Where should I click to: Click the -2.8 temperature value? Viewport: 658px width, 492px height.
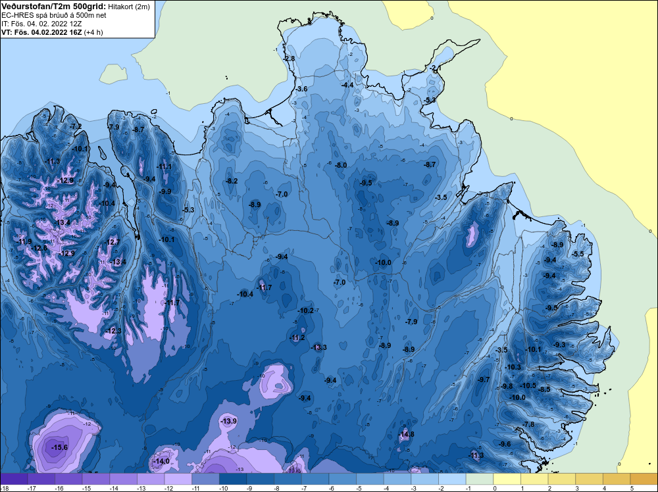(x=290, y=59)
